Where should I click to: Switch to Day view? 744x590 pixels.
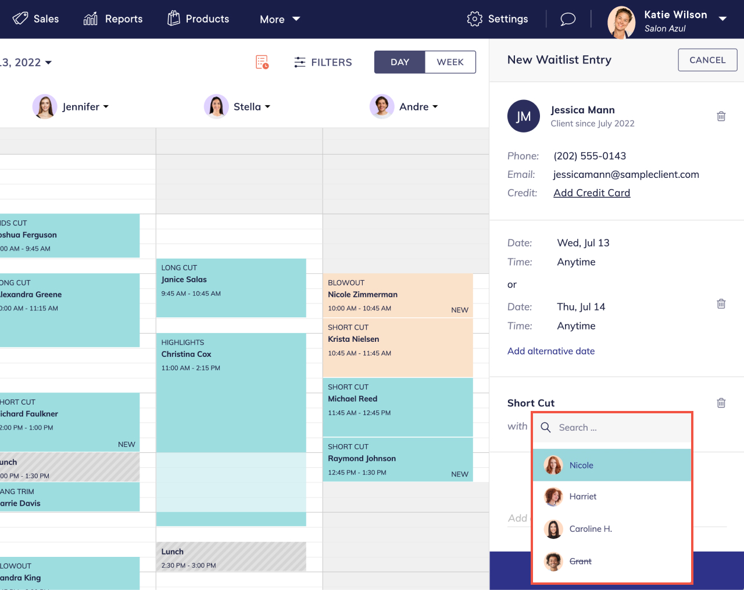pos(399,62)
